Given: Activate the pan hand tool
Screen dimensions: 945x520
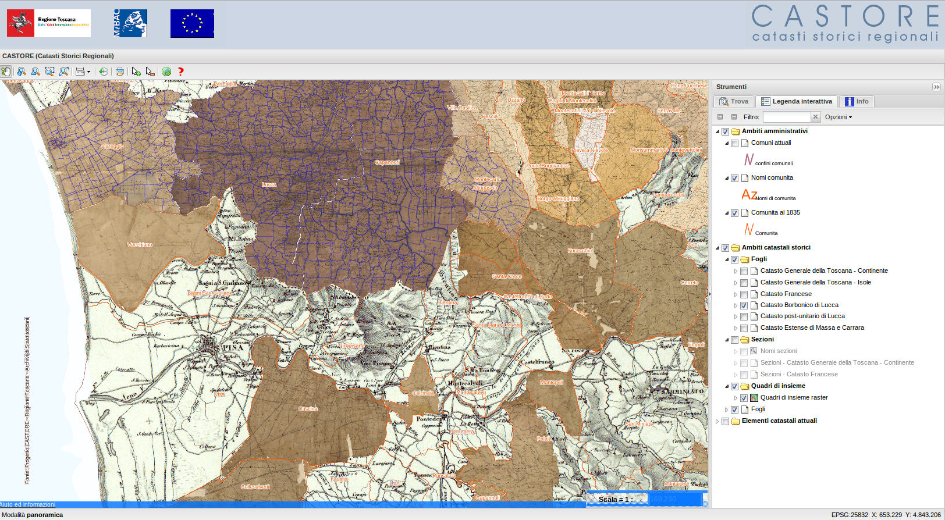Looking at the screenshot, I should coord(6,72).
